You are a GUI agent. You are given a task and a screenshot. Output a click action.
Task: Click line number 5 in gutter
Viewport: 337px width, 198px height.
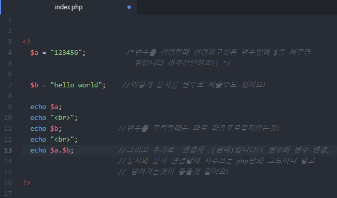pyautogui.click(x=10, y=64)
